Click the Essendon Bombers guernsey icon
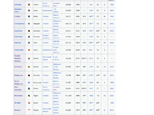 point(29,31)
